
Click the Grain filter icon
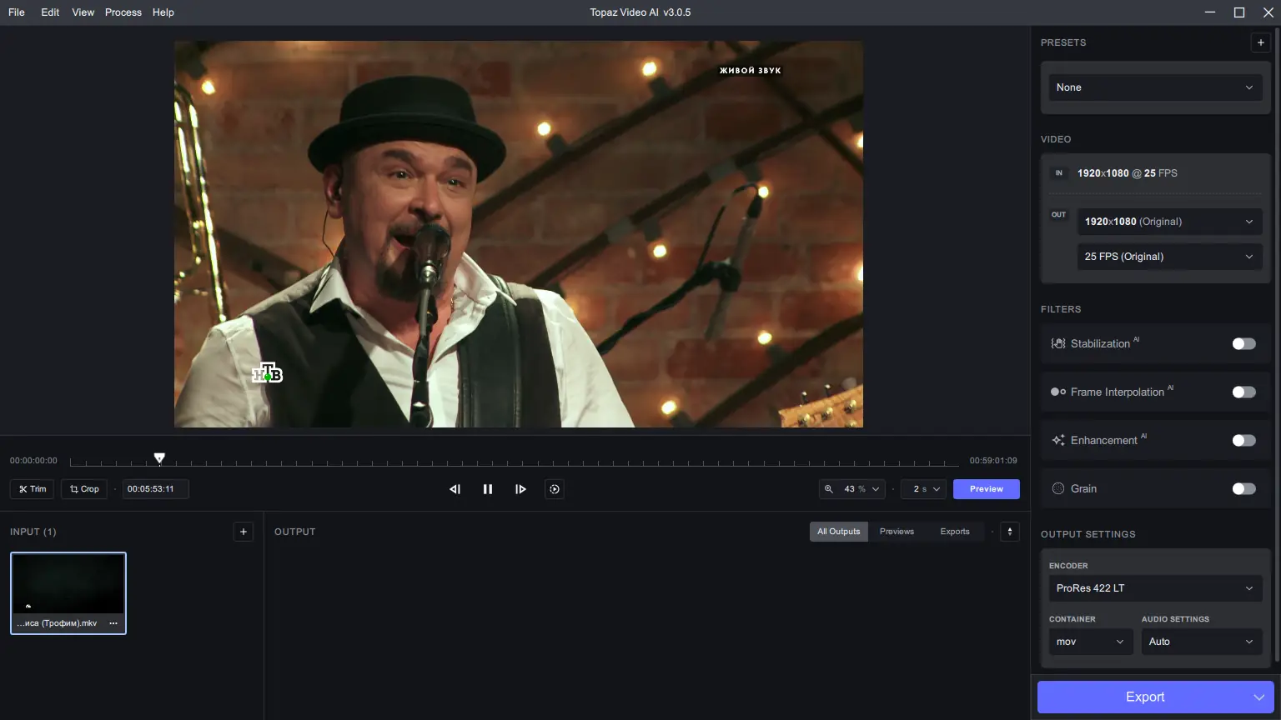pos(1058,488)
